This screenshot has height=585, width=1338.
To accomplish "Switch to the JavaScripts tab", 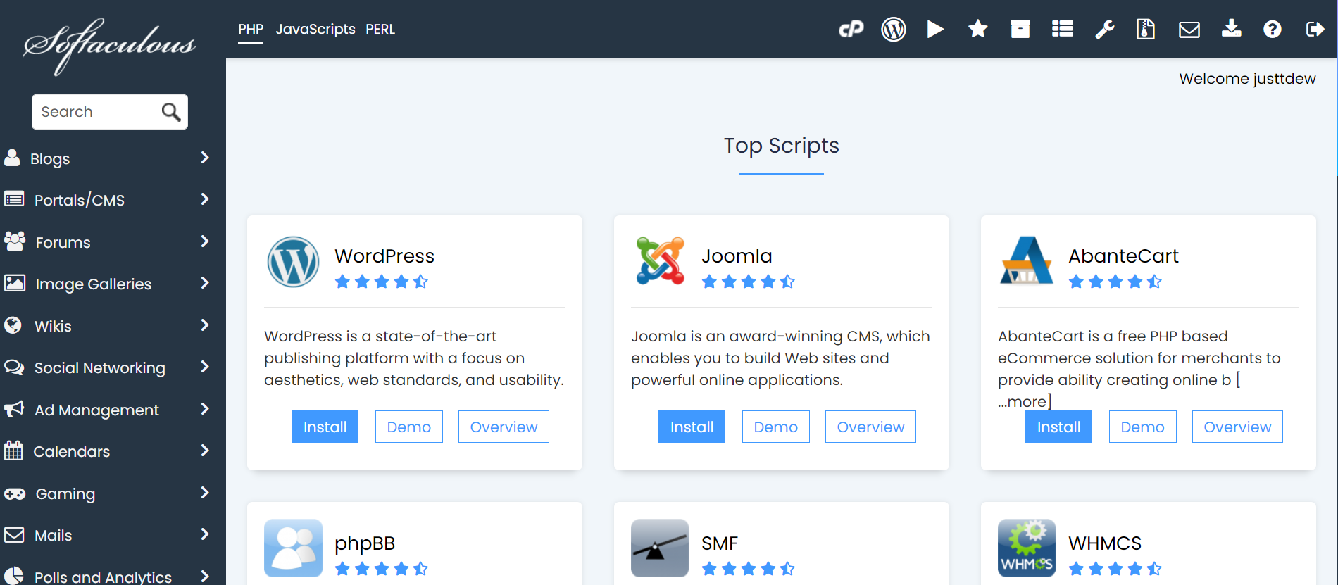I will [x=315, y=30].
